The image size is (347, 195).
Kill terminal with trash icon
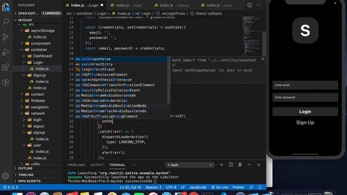(x=240, y=165)
